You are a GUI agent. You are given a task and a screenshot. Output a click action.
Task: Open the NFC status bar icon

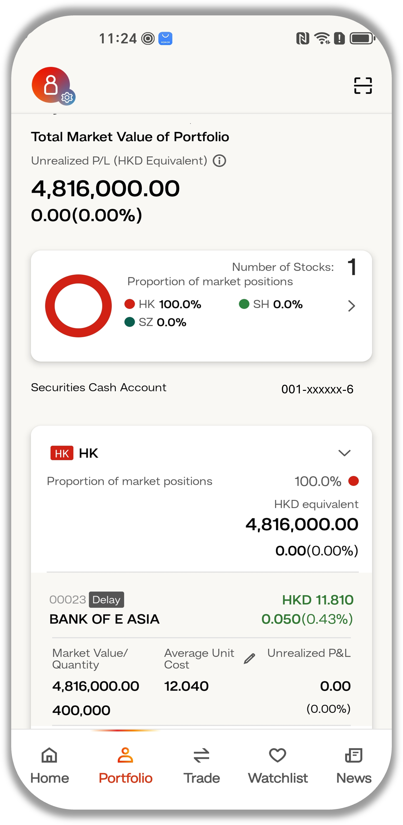click(x=302, y=39)
